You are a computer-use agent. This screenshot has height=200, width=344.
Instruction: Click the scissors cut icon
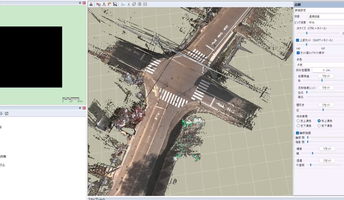129,4
